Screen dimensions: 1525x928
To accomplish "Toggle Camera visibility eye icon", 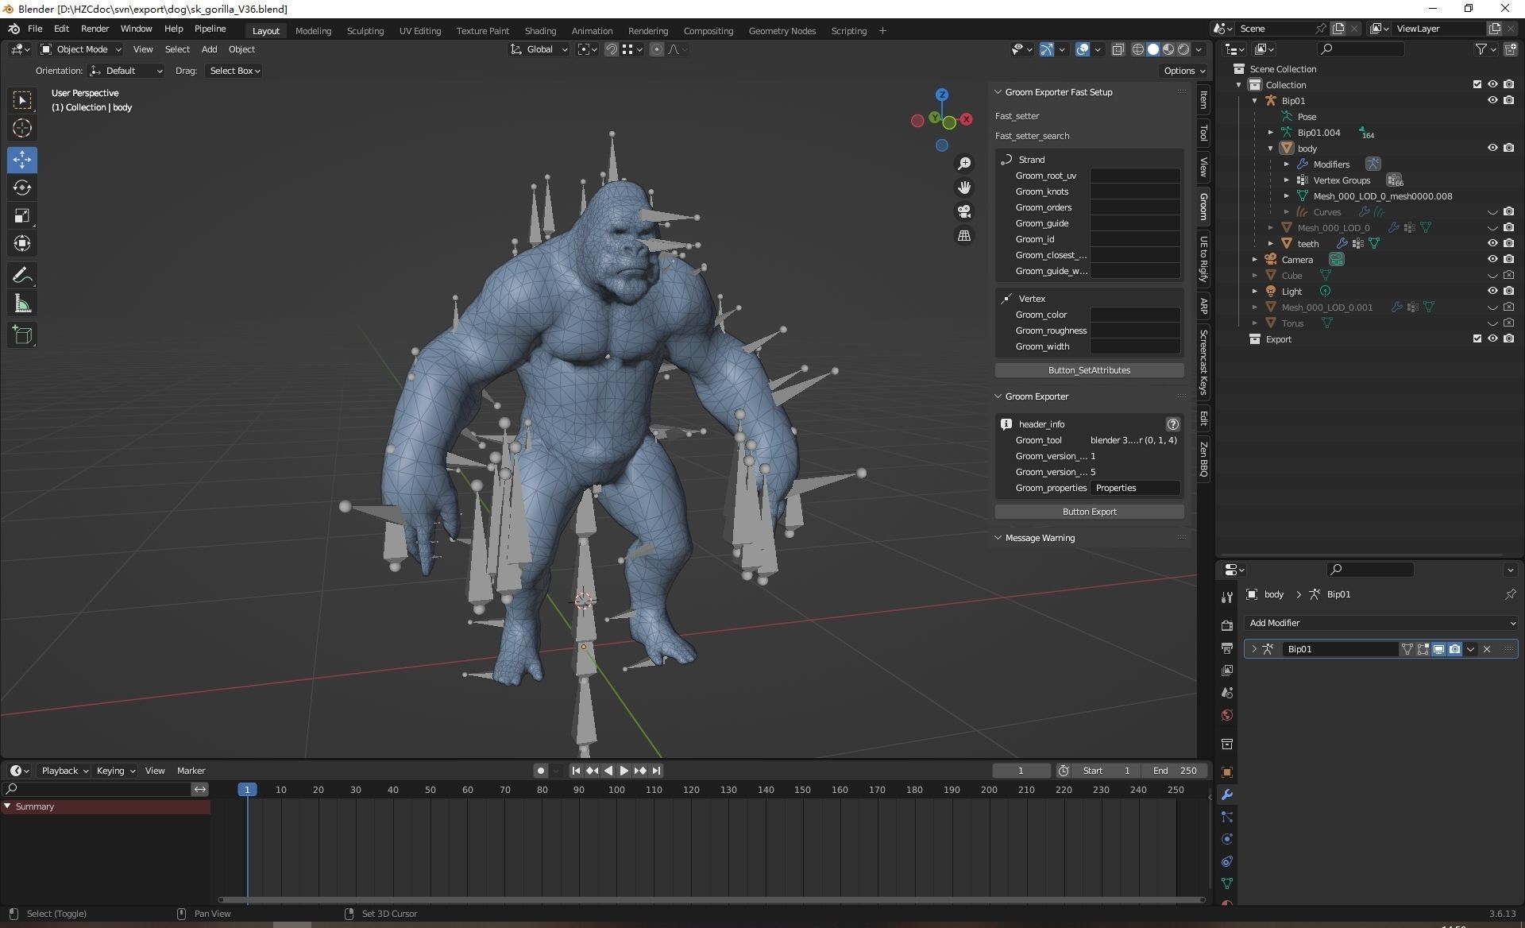I will point(1492,259).
